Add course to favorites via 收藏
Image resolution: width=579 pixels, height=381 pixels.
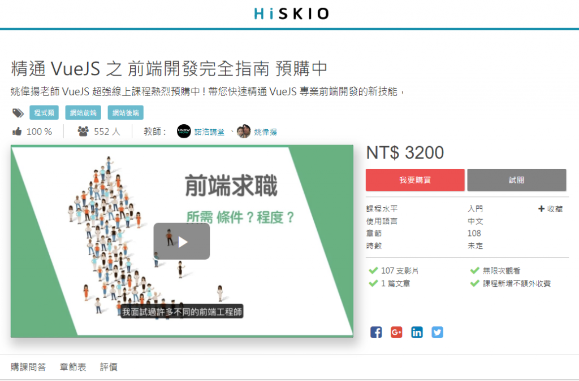(551, 209)
